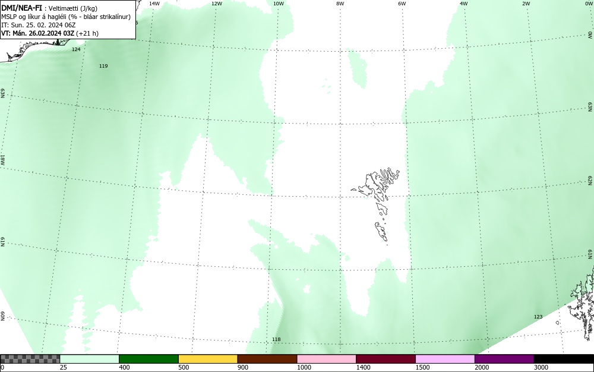
Task: Click the Shetland Islands coastline outline
Action: tap(583, 303)
